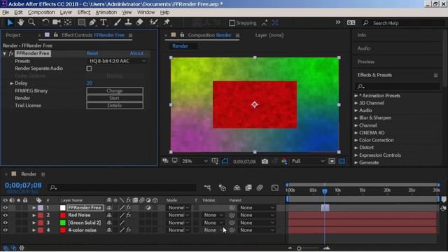Click the Render Start button
The width and height of the screenshot is (448, 252).
click(115, 98)
